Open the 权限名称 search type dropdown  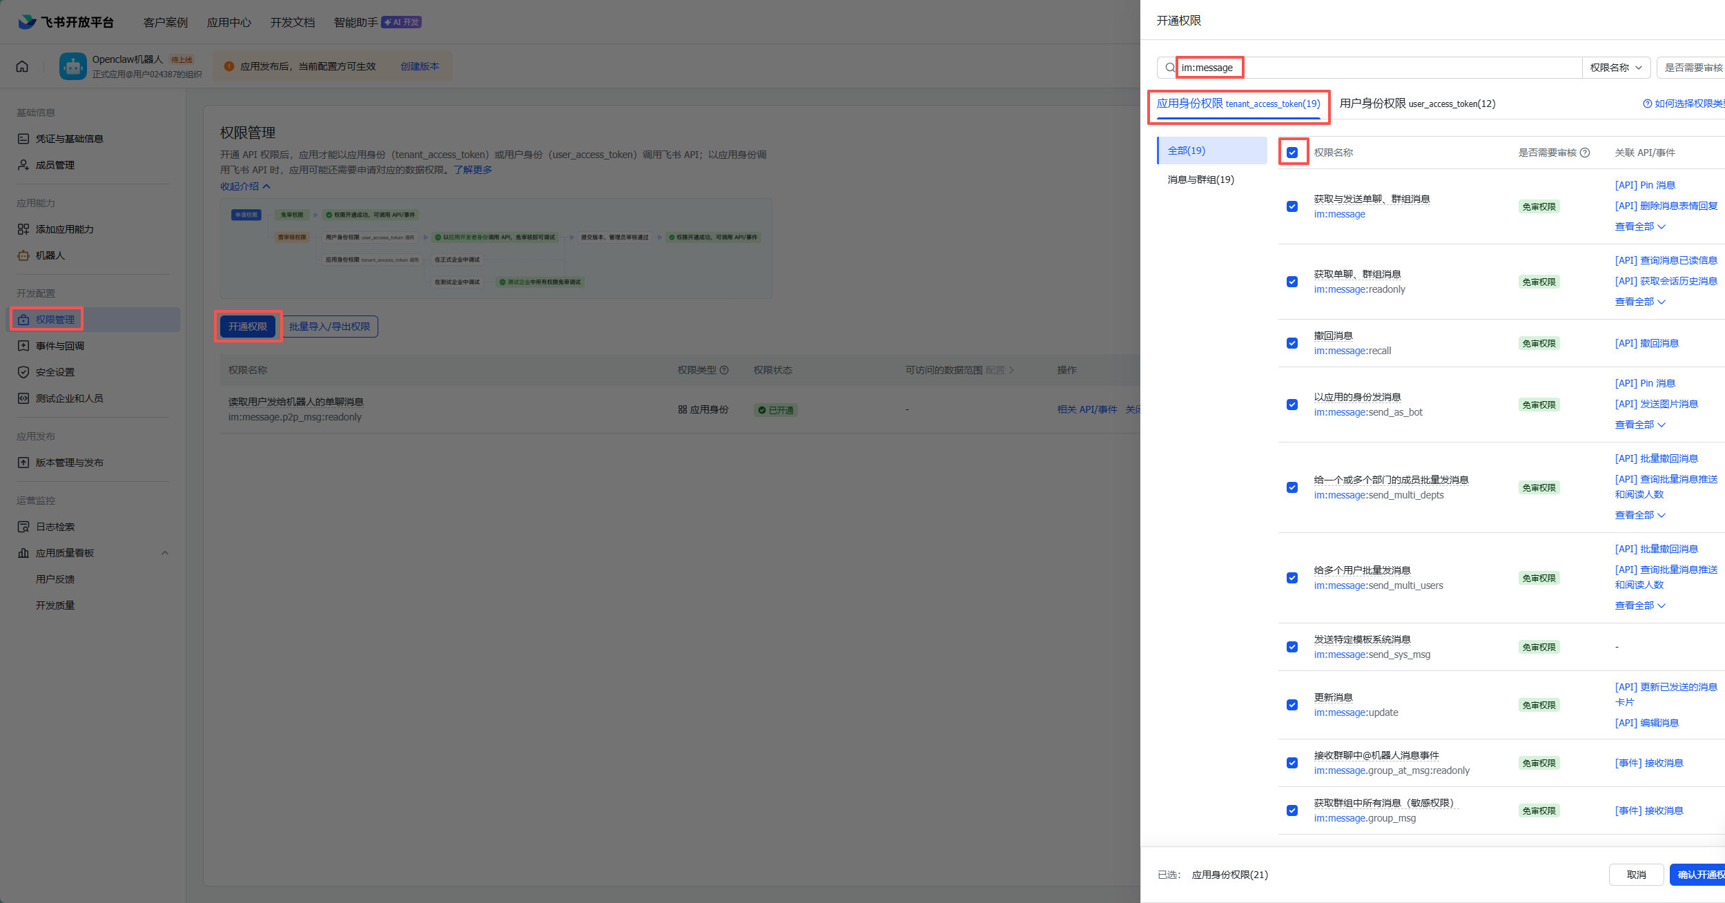pyautogui.click(x=1616, y=68)
